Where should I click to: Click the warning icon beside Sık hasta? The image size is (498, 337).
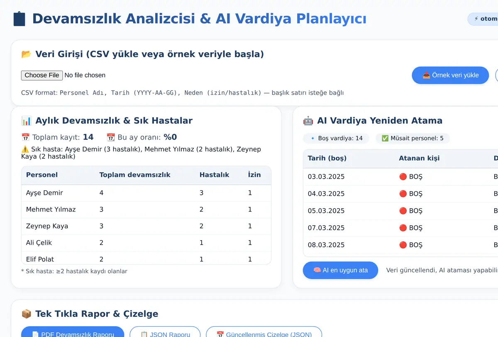tap(25, 149)
